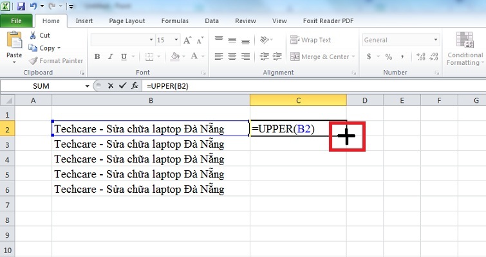Switch to the Review tab

tap(245, 21)
